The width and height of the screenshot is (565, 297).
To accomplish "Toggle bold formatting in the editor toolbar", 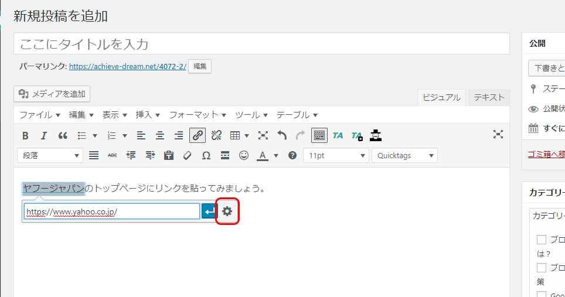I will tap(25, 136).
